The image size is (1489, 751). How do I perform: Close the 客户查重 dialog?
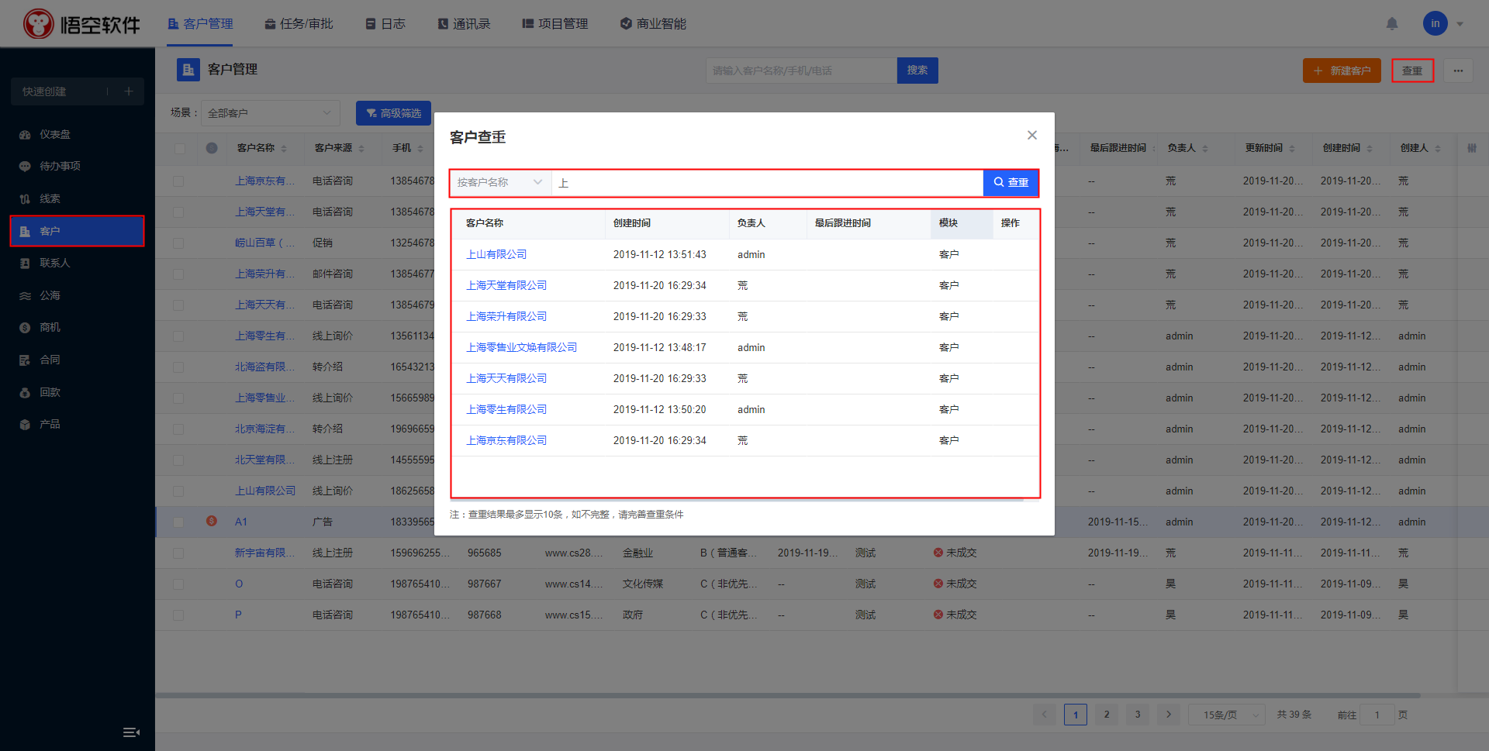(1031, 135)
